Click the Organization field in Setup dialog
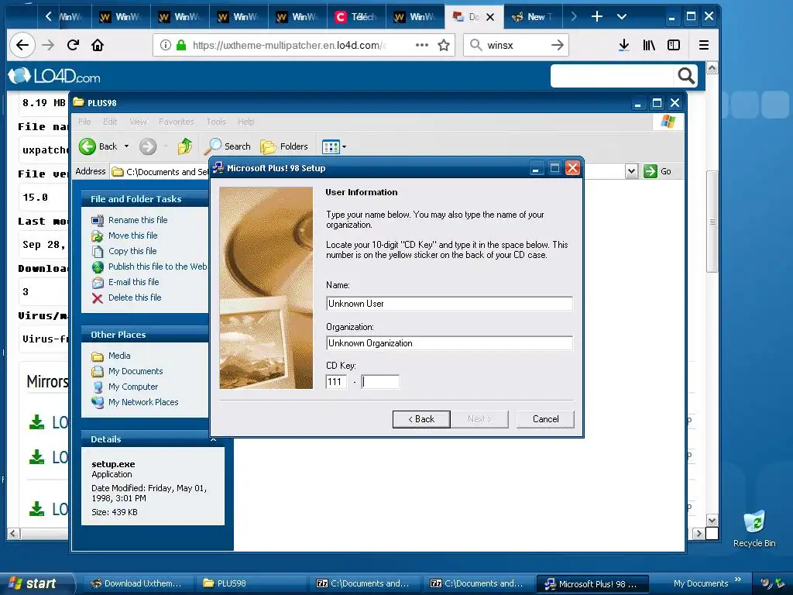Screen dimensions: 793x595 [x=449, y=343]
